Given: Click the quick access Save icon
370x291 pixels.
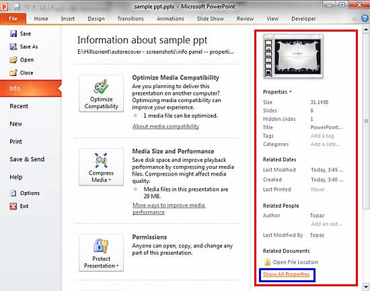Looking at the screenshot, I should tap(17, 7).
